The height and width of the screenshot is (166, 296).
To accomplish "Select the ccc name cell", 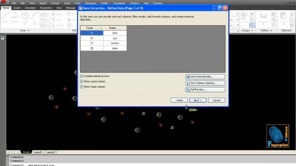I will click(115, 38).
